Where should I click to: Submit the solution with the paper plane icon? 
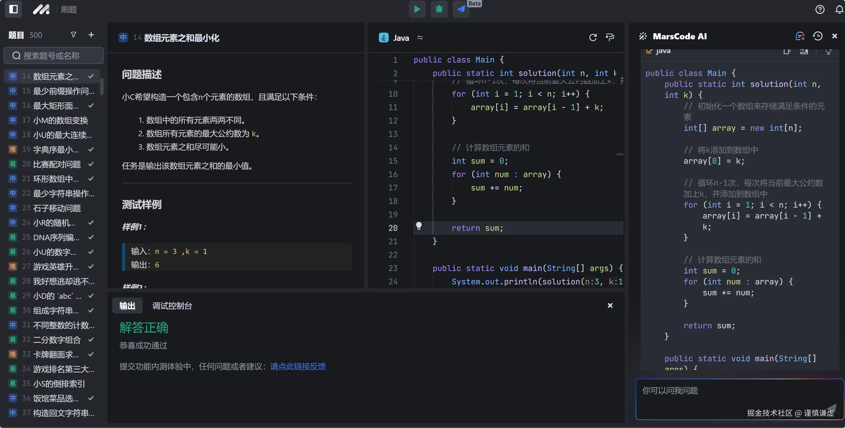tap(461, 9)
